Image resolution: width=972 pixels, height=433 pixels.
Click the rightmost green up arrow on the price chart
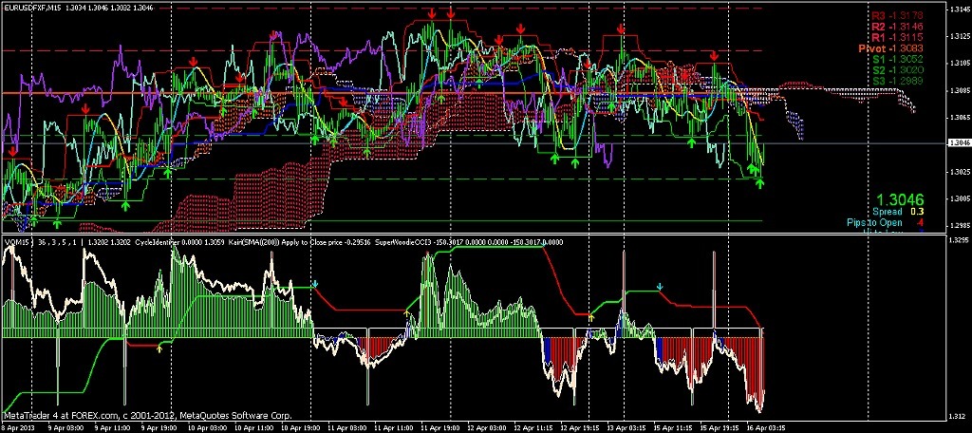click(760, 180)
